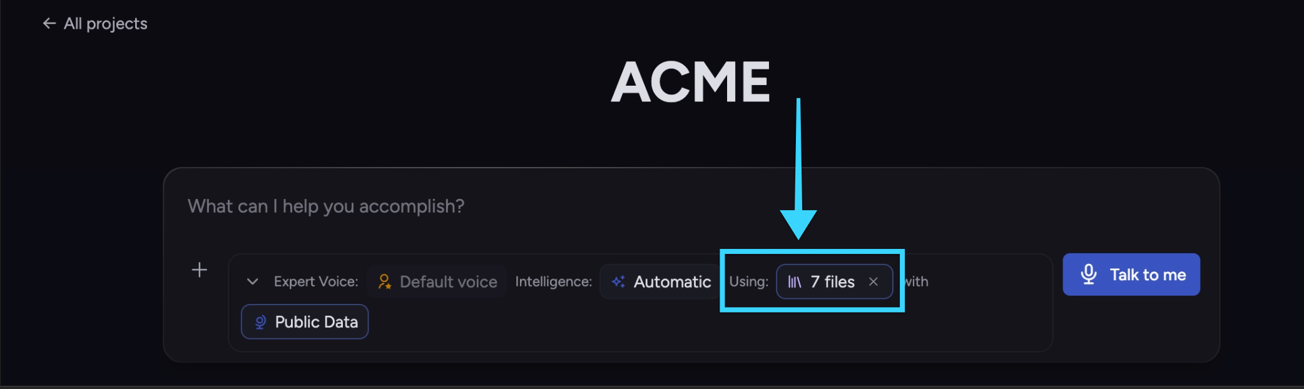This screenshot has height=389, width=1304.
Task: Click the Expert Voice label
Action: pos(316,281)
